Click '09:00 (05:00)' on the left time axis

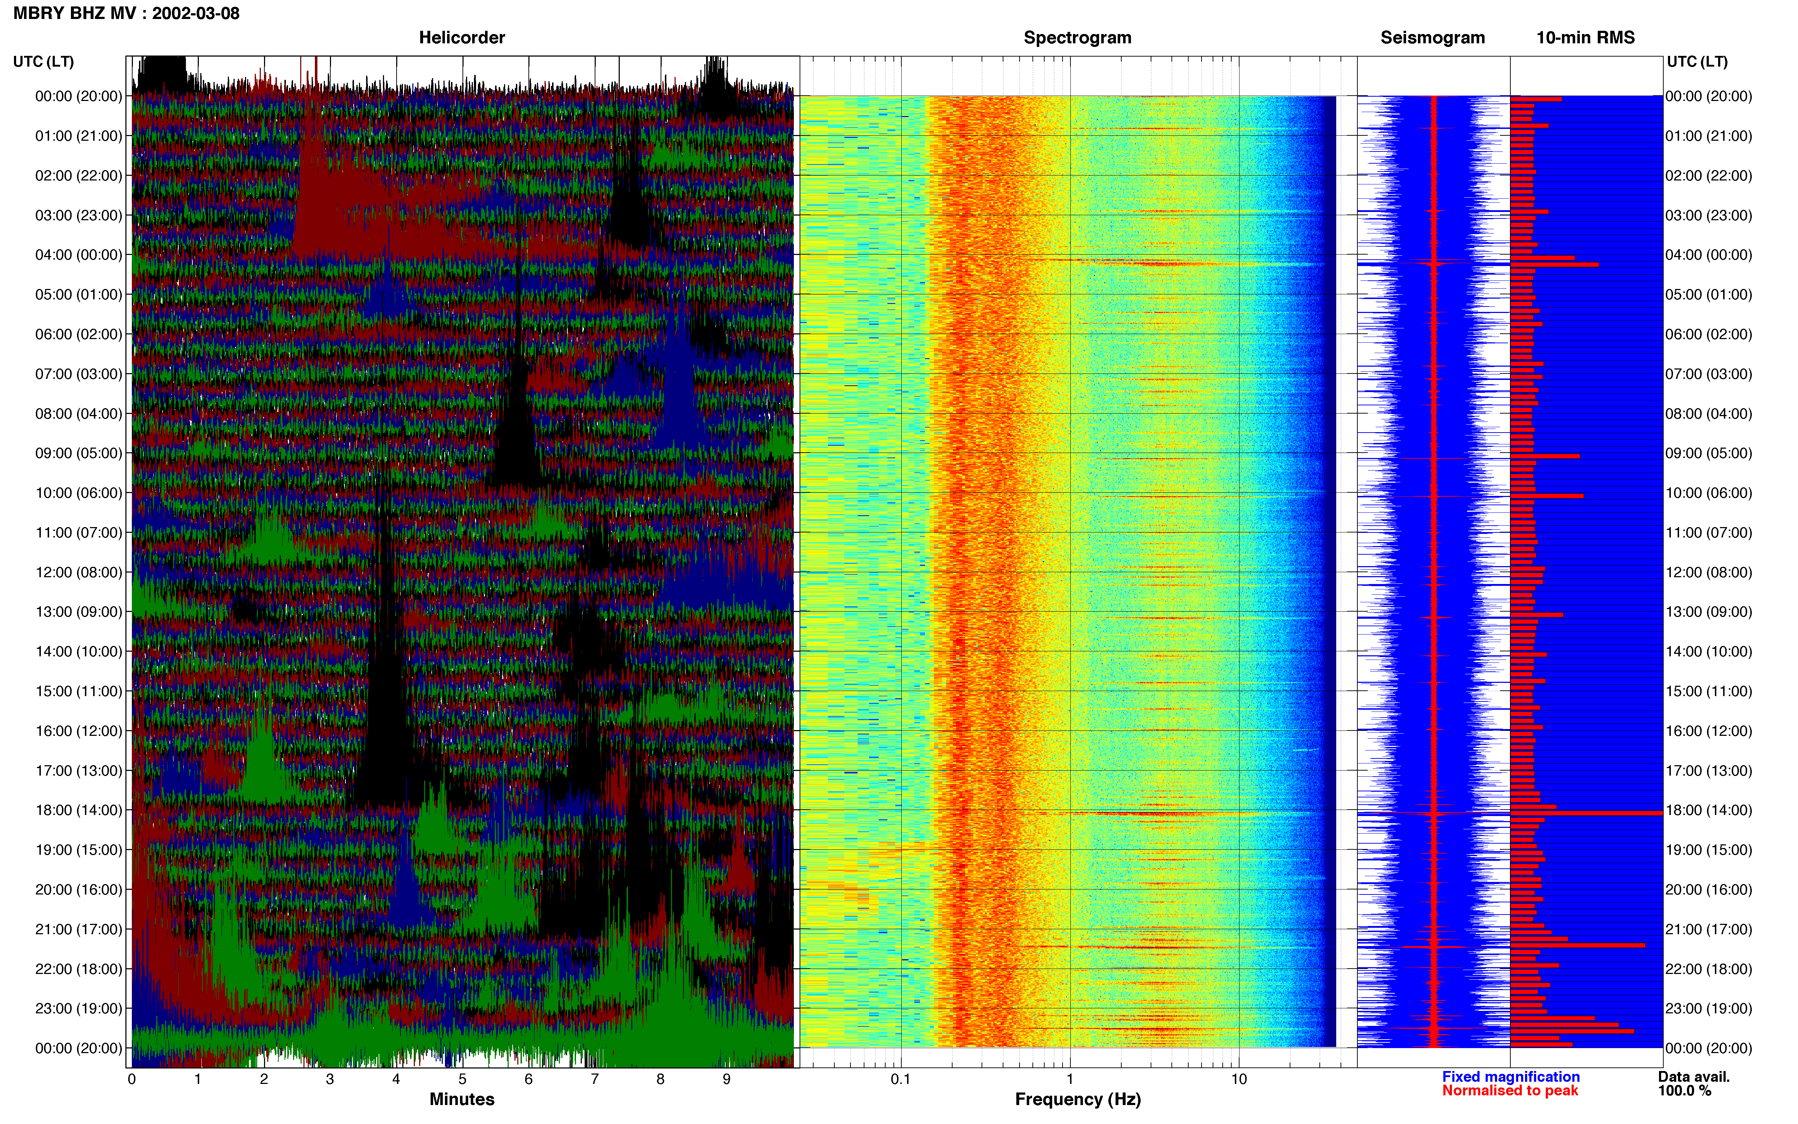79,453
